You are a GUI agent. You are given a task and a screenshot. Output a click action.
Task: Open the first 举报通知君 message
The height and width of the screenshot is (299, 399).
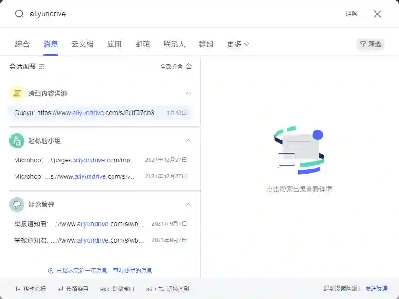(x=100, y=224)
